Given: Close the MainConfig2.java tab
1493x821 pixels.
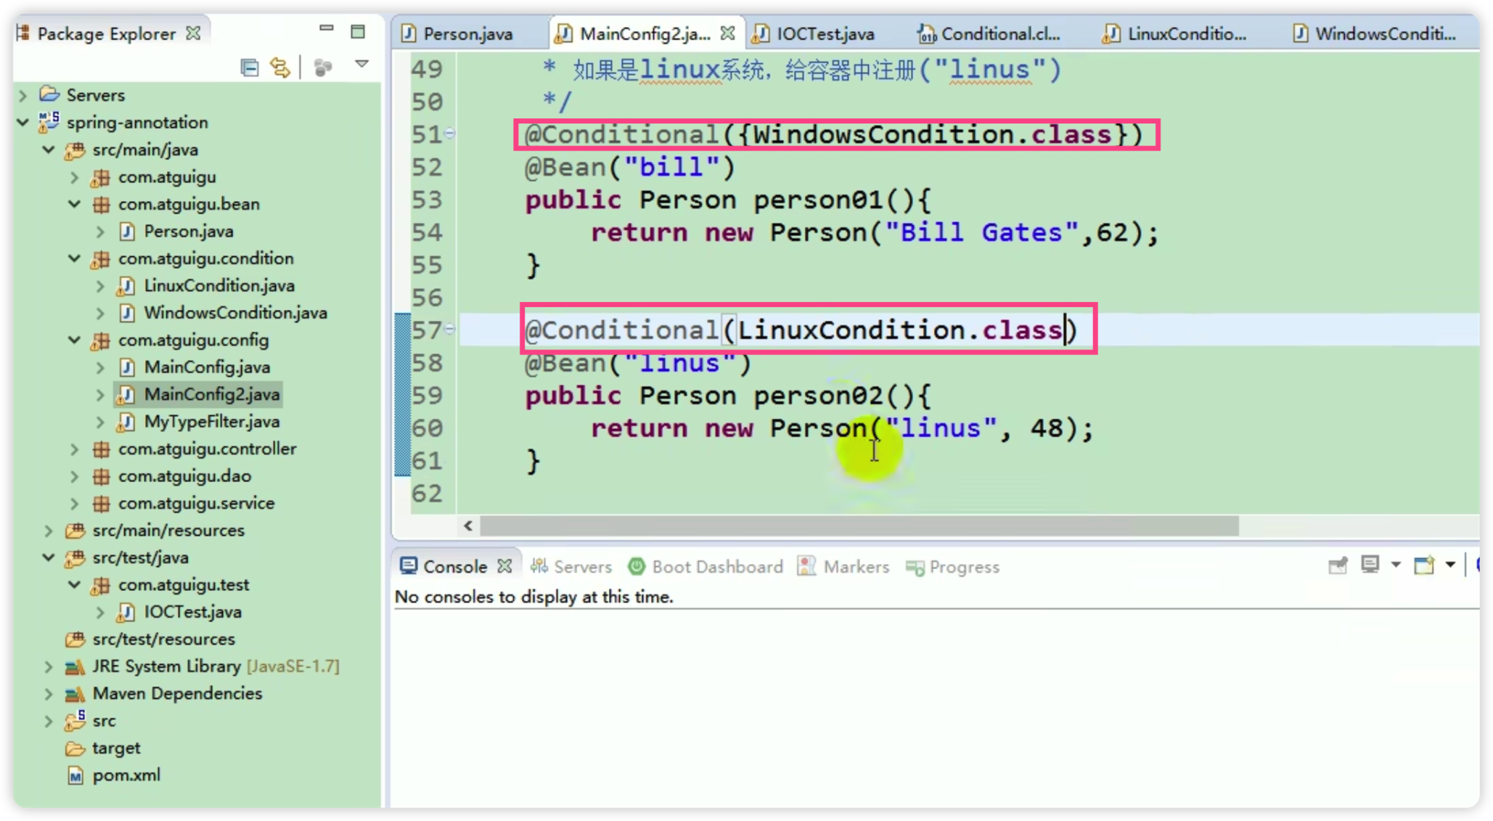Looking at the screenshot, I should click(730, 33).
